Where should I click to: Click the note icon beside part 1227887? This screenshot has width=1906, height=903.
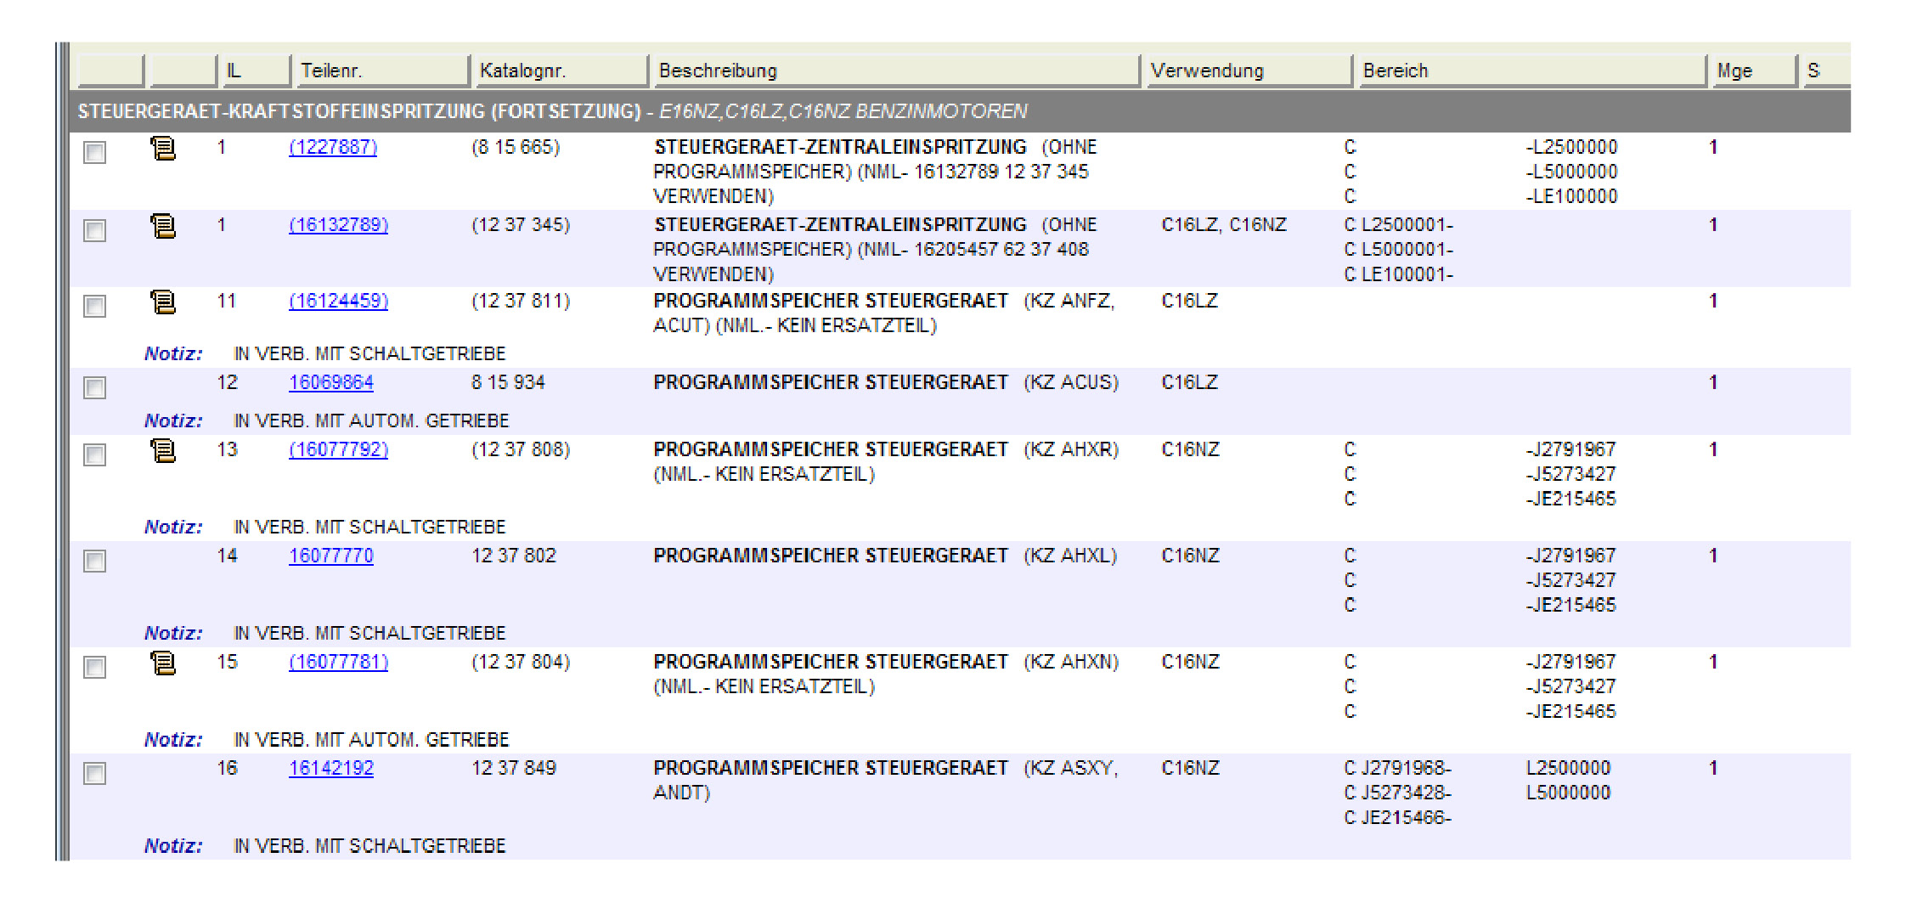pyautogui.click(x=162, y=149)
